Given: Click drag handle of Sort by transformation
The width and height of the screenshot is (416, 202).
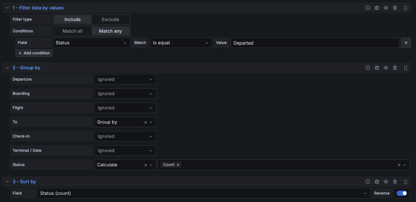Looking at the screenshot, I should point(406,182).
